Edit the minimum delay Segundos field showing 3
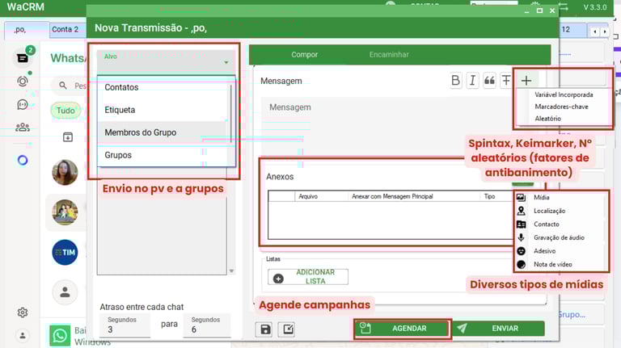Image resolution: width=621 pixels, height=348 pixels. point(125,326)
